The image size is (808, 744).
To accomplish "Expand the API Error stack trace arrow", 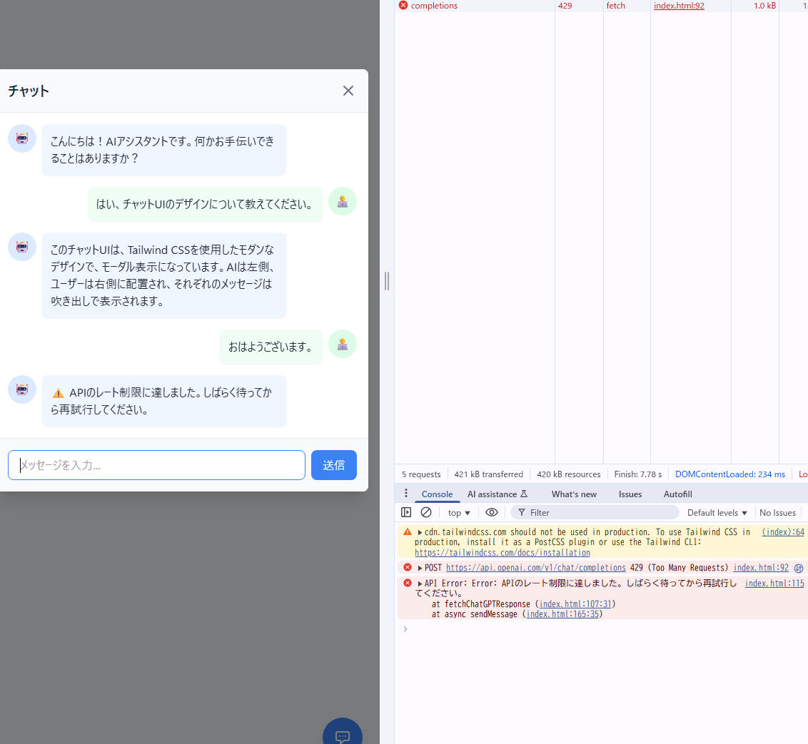I will (x=420, y=584).
